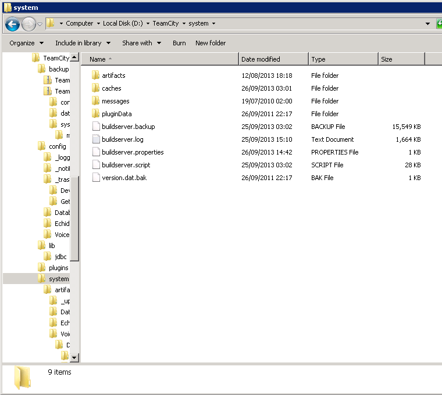Viewport: 442px width, 395px height.
Task: Sort by Date modified column header
Action: click(274, 59)
